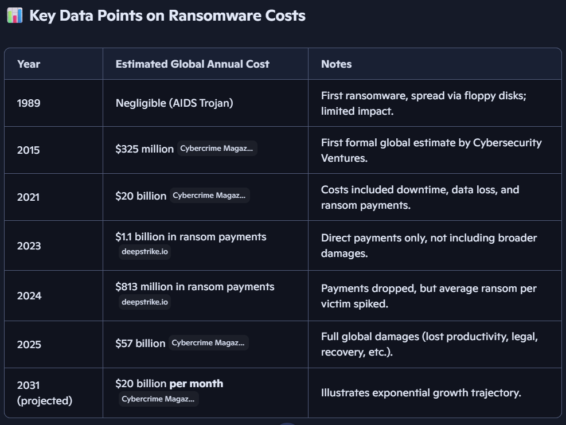Open Cybercrime Magazine citation under $20 billion per month
Viewport: 566px width, 425px height.
pos(158,399)
